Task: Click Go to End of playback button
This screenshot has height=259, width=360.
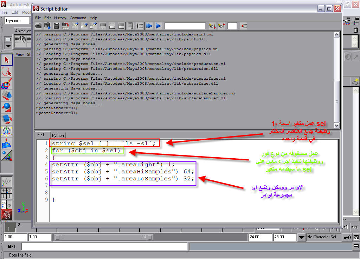Action: [355, 227]
